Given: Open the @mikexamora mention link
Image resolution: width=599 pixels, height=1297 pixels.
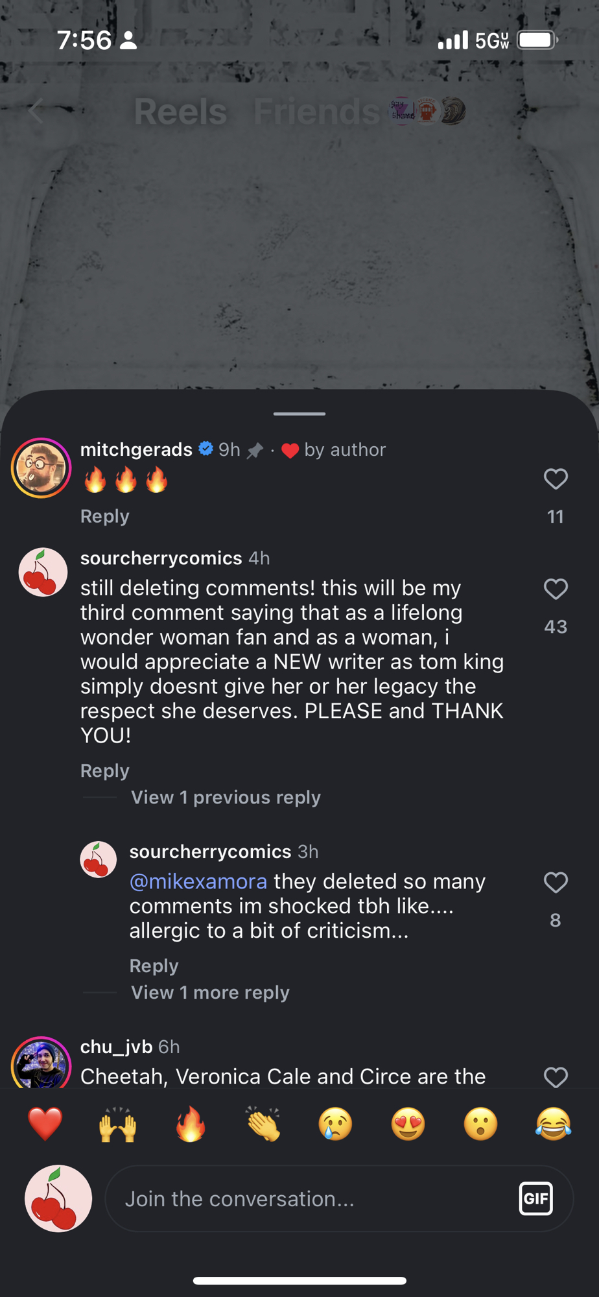Looking at the screenshot, I should click(x=198, y=882).
